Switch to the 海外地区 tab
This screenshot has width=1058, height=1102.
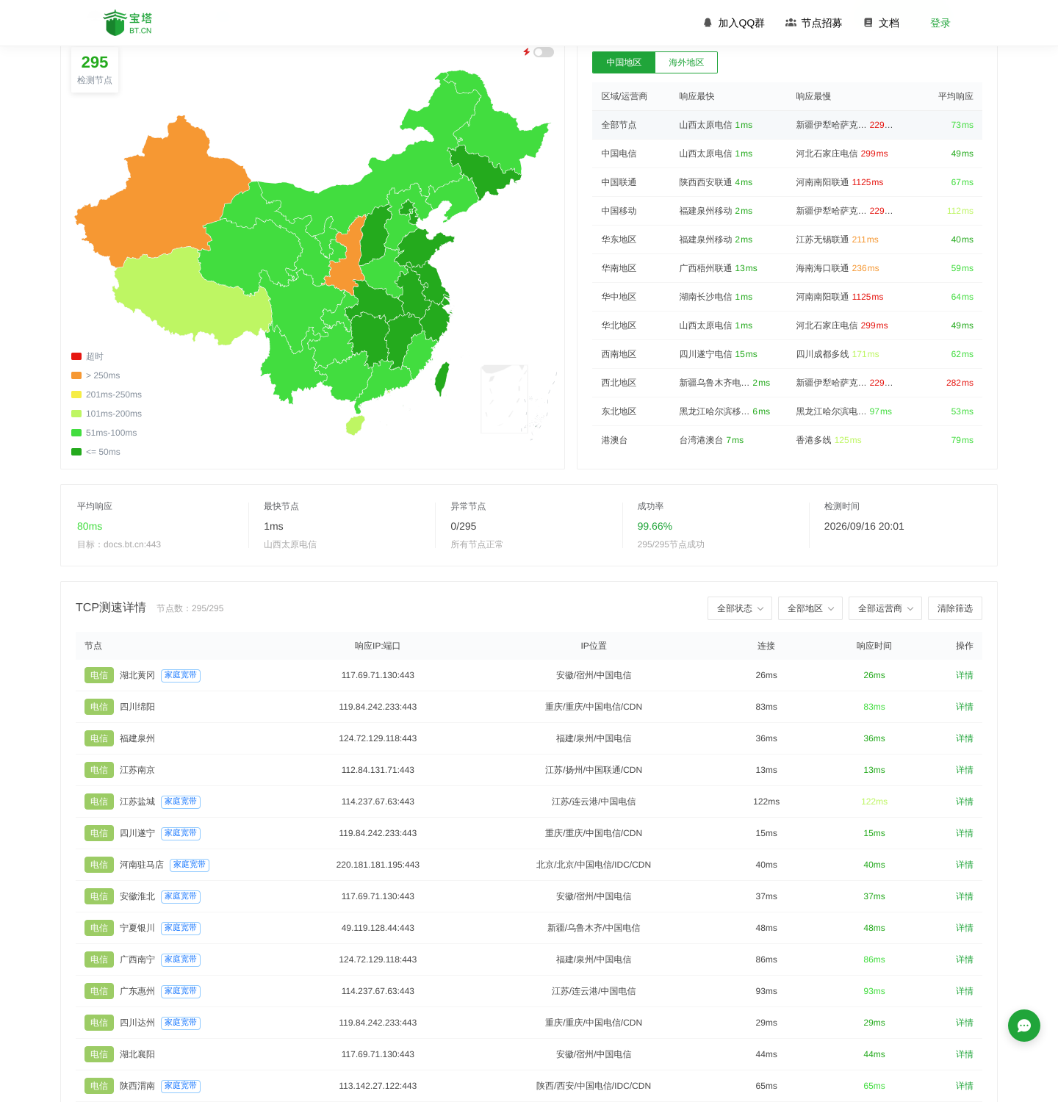(686, 62)
